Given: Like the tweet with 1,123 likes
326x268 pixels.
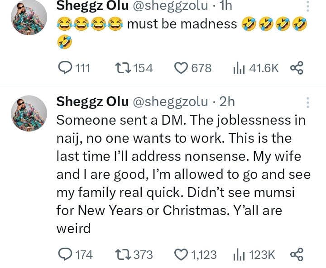Looking at the screenshot, I should [x=182, y=254].
